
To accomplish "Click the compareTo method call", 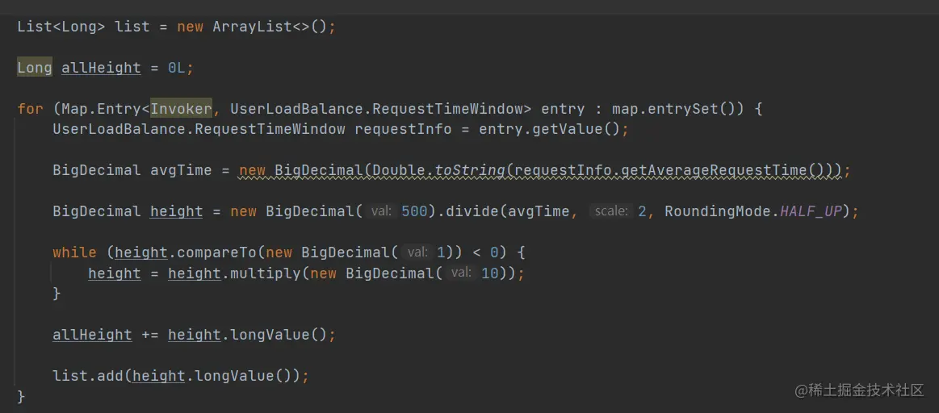I will (x=216, y=252).
